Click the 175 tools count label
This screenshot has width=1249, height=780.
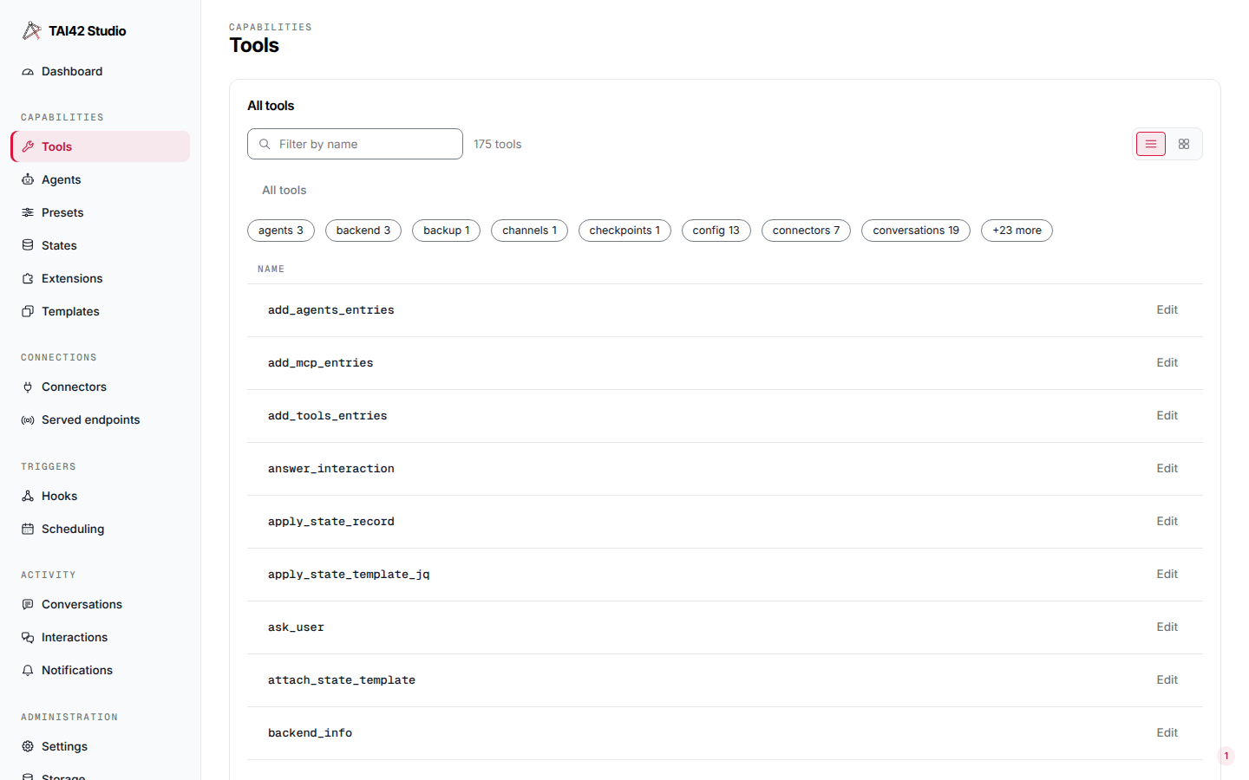click(497, 145)
